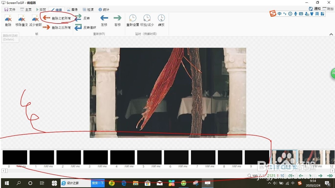This screenshot has width=335, height=188.
Task: Select frame 7 thumbnail
Action: tap(203, 157)
